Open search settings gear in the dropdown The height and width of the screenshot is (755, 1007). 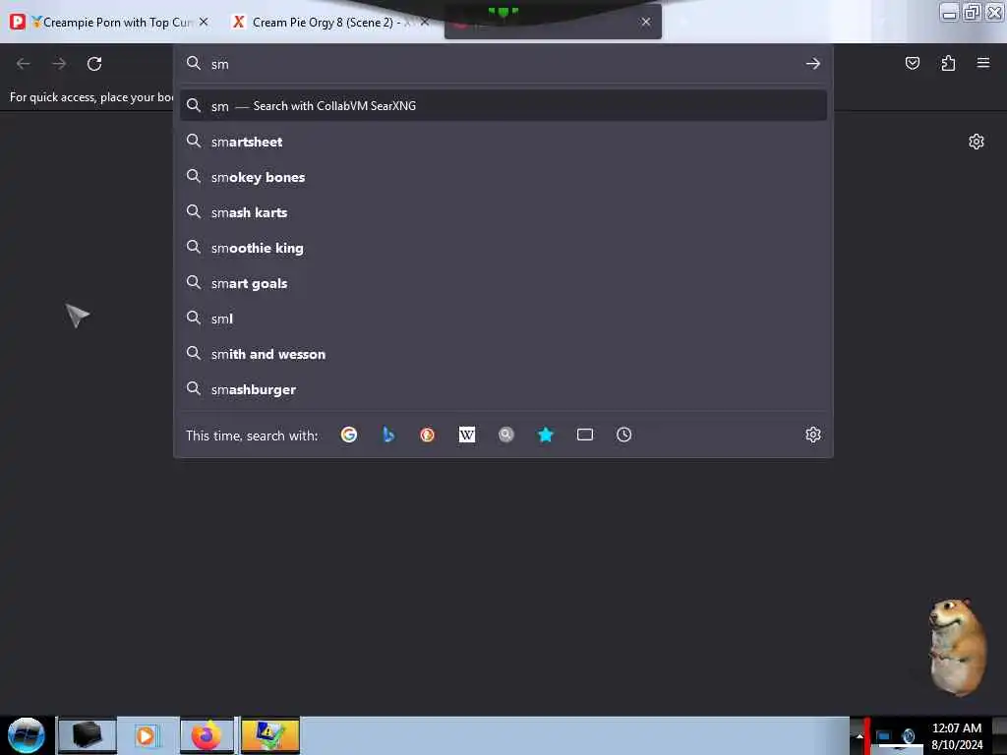(813, 435)
